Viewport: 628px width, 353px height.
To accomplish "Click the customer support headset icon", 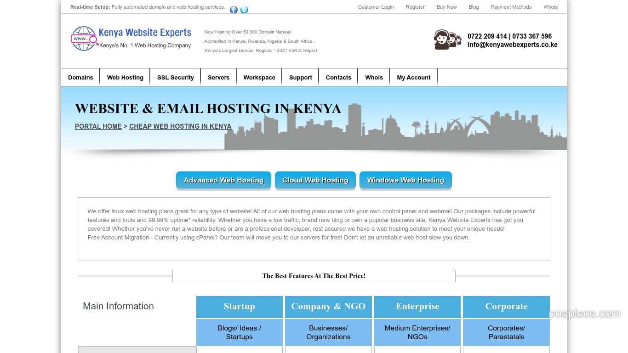I will [446, 40].
